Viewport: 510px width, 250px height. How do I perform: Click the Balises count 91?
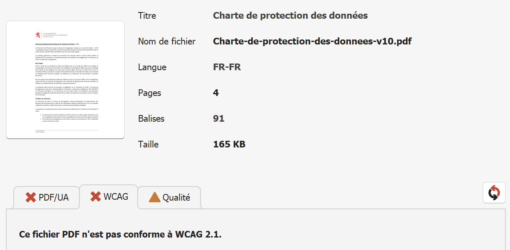coord(219,119)
